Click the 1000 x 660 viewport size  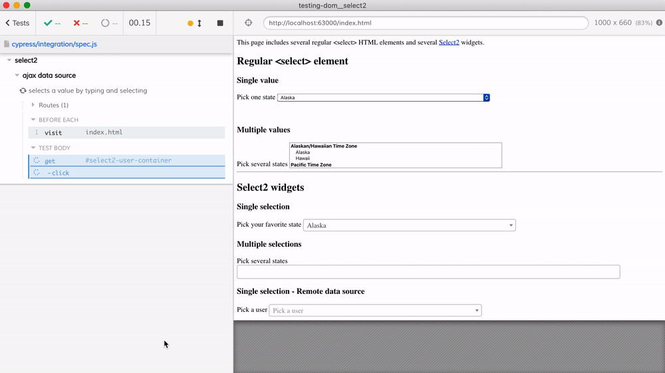click(x=612, y=23)
